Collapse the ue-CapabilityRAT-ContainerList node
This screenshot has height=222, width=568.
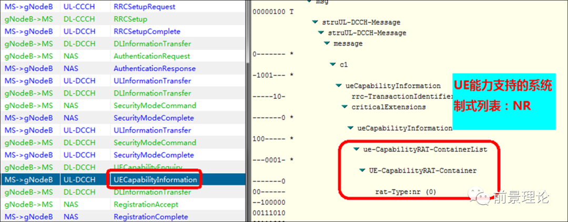click(357, 150)
